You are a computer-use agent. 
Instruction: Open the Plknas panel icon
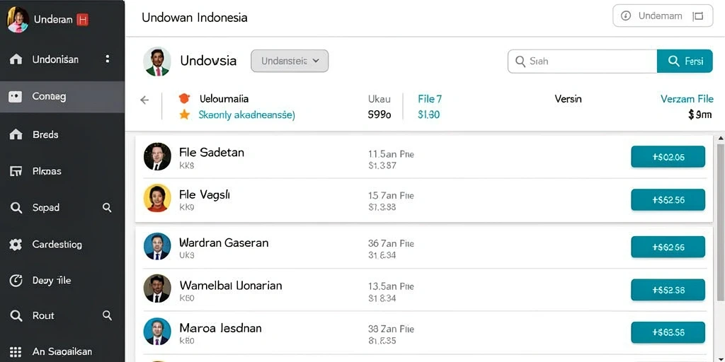tap(16, 171)
